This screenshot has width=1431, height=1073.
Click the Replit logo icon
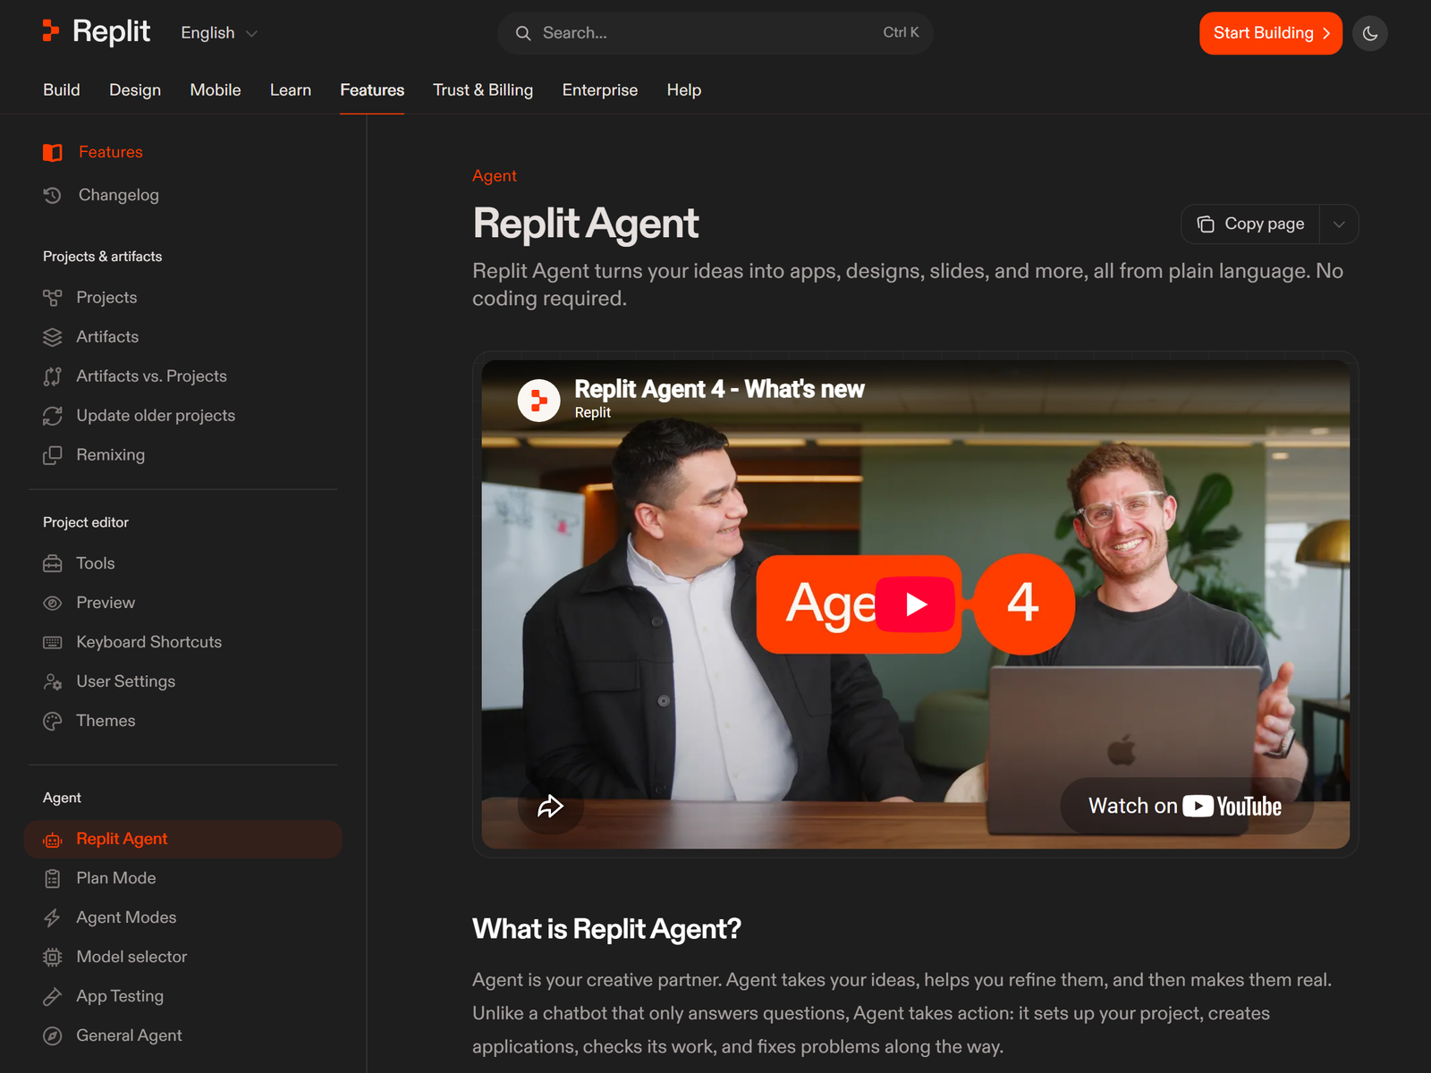tap(51, 31)
